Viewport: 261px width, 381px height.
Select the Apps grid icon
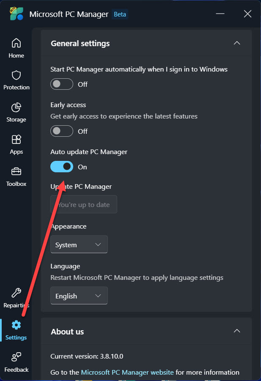(x=16, y=140)
